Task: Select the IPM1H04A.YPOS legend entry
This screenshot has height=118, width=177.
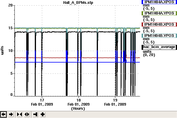Action: point(159,13)
